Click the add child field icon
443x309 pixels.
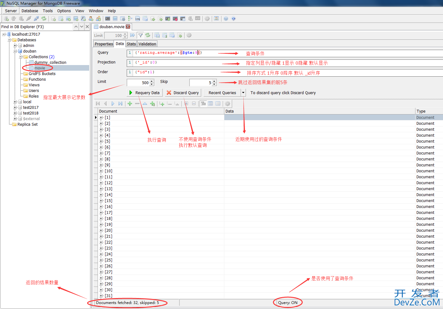[x=162, y=104]
